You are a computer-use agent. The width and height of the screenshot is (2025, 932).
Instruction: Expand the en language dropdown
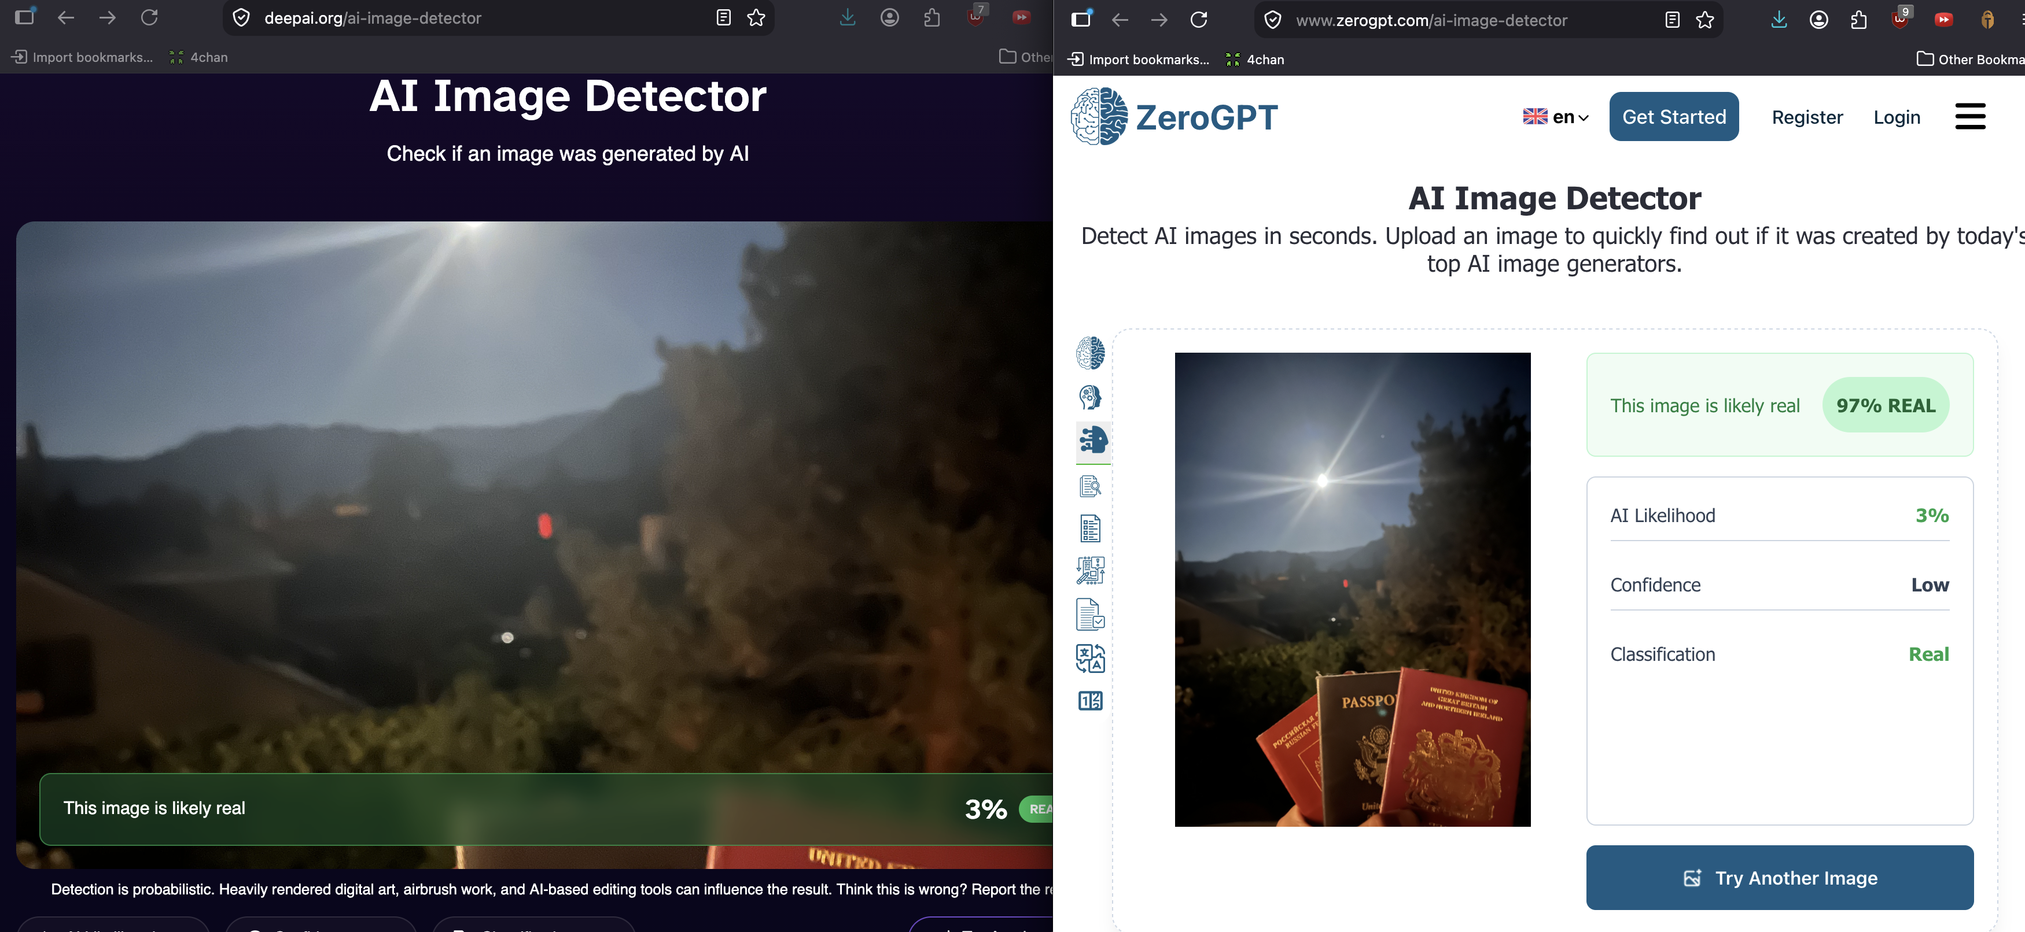1556,117
